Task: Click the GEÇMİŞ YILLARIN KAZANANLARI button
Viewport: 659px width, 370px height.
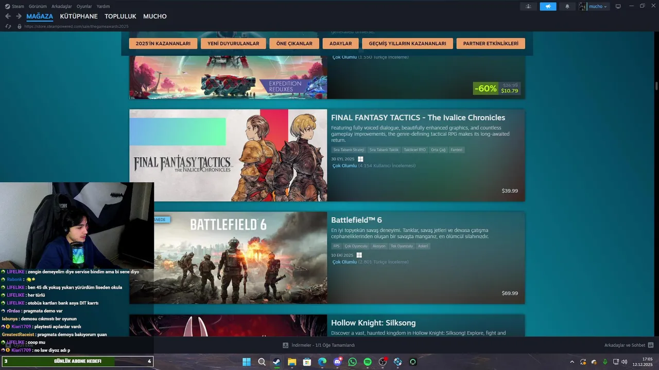Action: [x=407, y=44]
